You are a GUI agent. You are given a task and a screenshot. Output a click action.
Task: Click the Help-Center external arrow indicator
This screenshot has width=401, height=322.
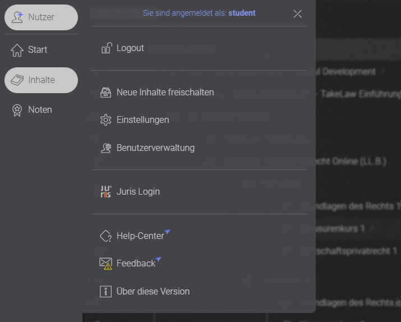coord(167,232)
